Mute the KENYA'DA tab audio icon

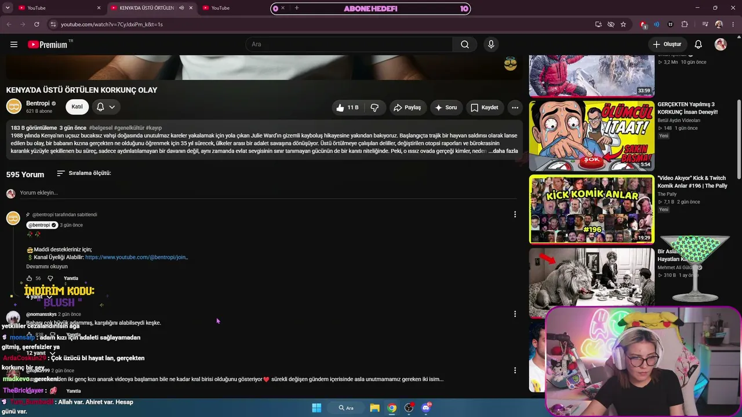(x=181, y=8)
